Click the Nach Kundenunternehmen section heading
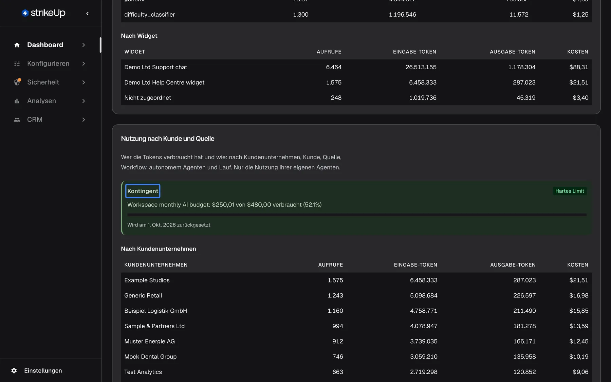 (x=159, y=249)
